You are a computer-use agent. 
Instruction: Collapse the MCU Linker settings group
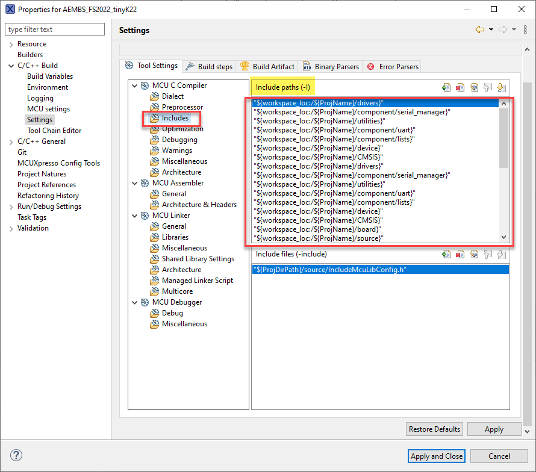click(135, 215)
